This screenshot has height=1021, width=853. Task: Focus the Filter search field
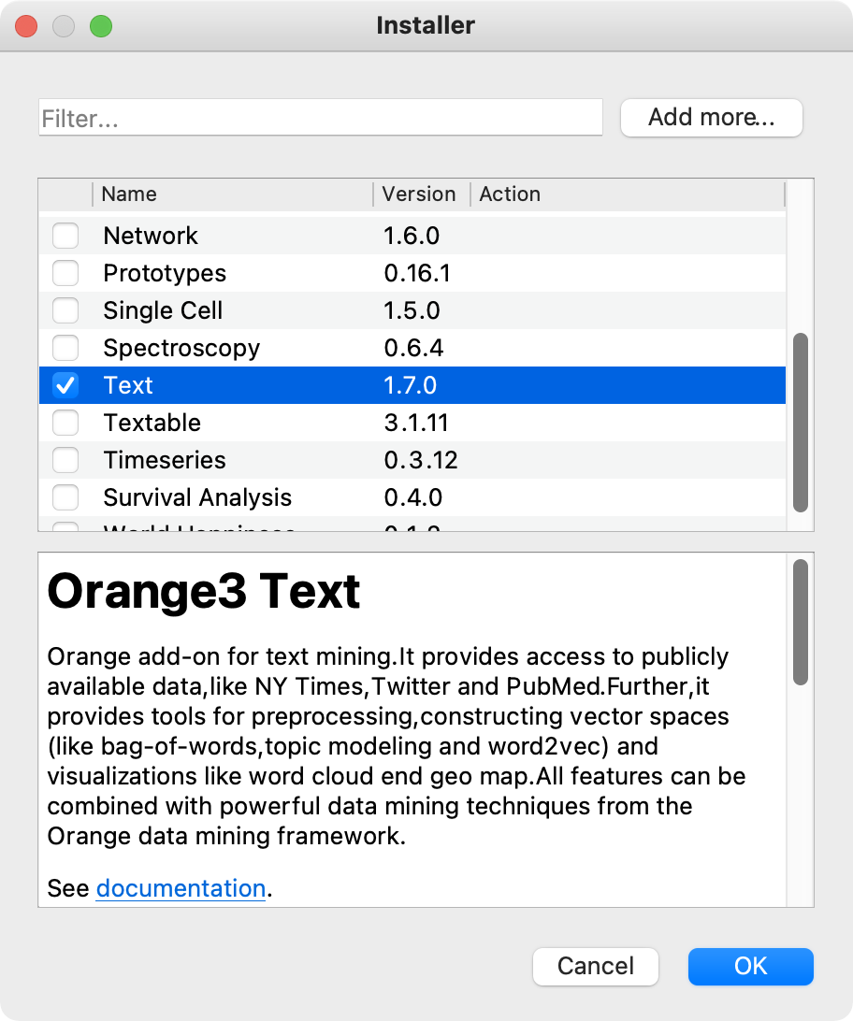click(320, 119)
